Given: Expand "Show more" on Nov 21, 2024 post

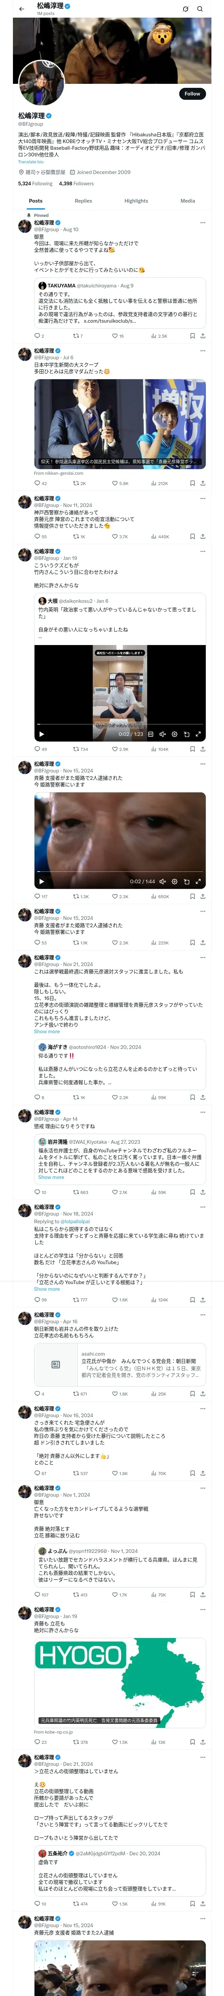Looking at the screenshot, I should click(x=46, y=1031).
